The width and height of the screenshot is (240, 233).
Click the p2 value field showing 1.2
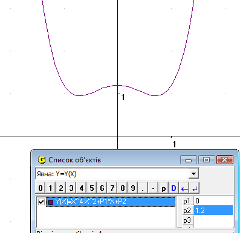[213, 211]
